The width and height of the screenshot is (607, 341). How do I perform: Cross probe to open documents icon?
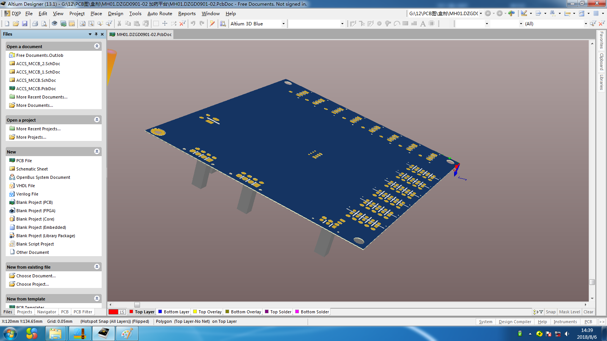[x=212, y=23]
